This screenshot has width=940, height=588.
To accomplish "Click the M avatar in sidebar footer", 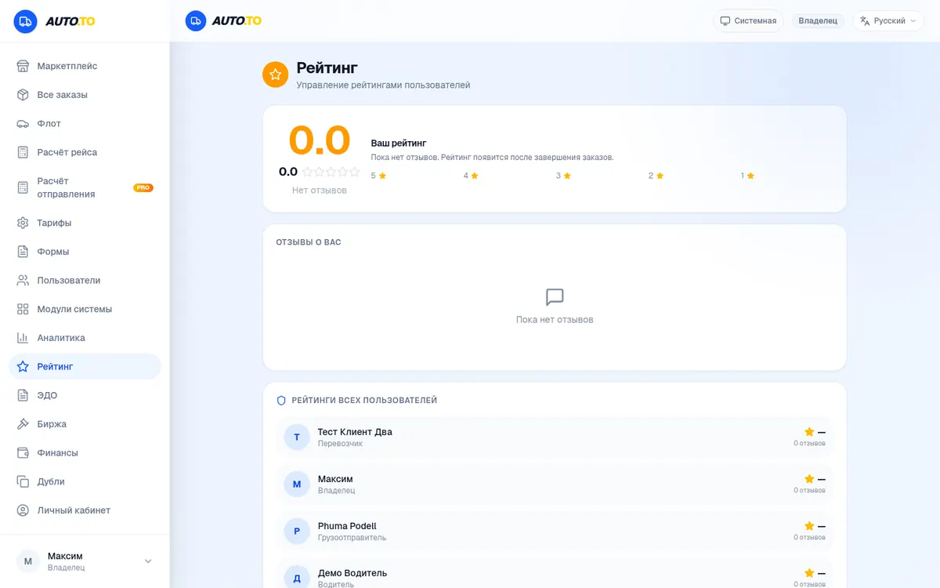I will (28, 561).
